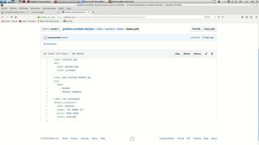Show the 0 contributors list
The height and width of the screenshot is (145, 259).
coord(50,44)
